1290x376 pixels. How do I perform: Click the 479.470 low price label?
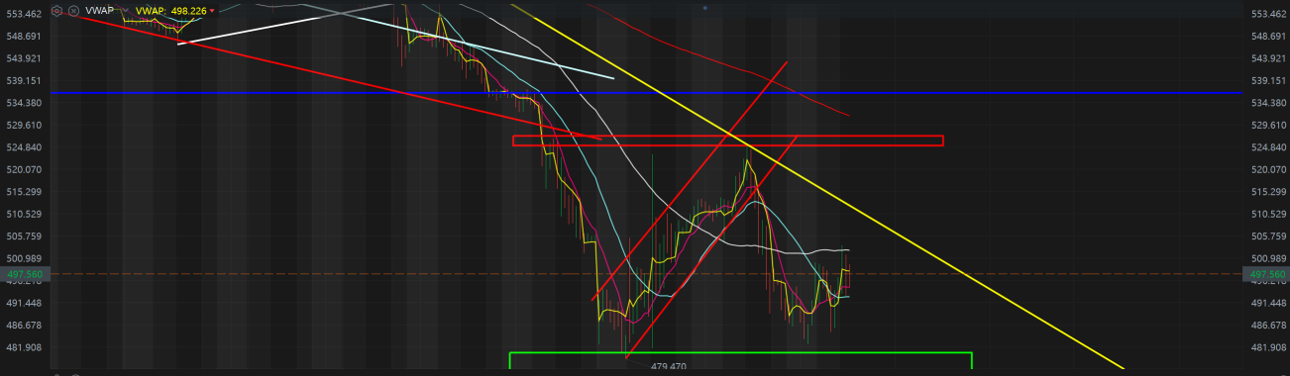[x=669, y=366]
